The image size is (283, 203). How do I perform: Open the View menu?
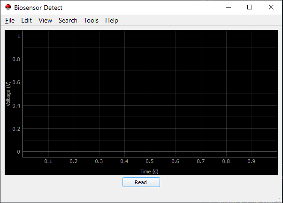coord(45,20)
